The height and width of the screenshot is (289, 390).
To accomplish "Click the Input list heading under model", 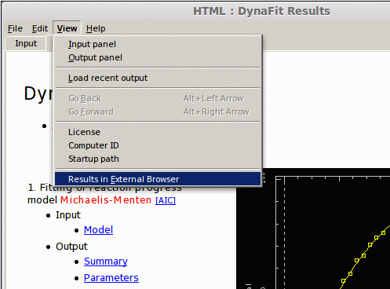I will tap(68, 215).
